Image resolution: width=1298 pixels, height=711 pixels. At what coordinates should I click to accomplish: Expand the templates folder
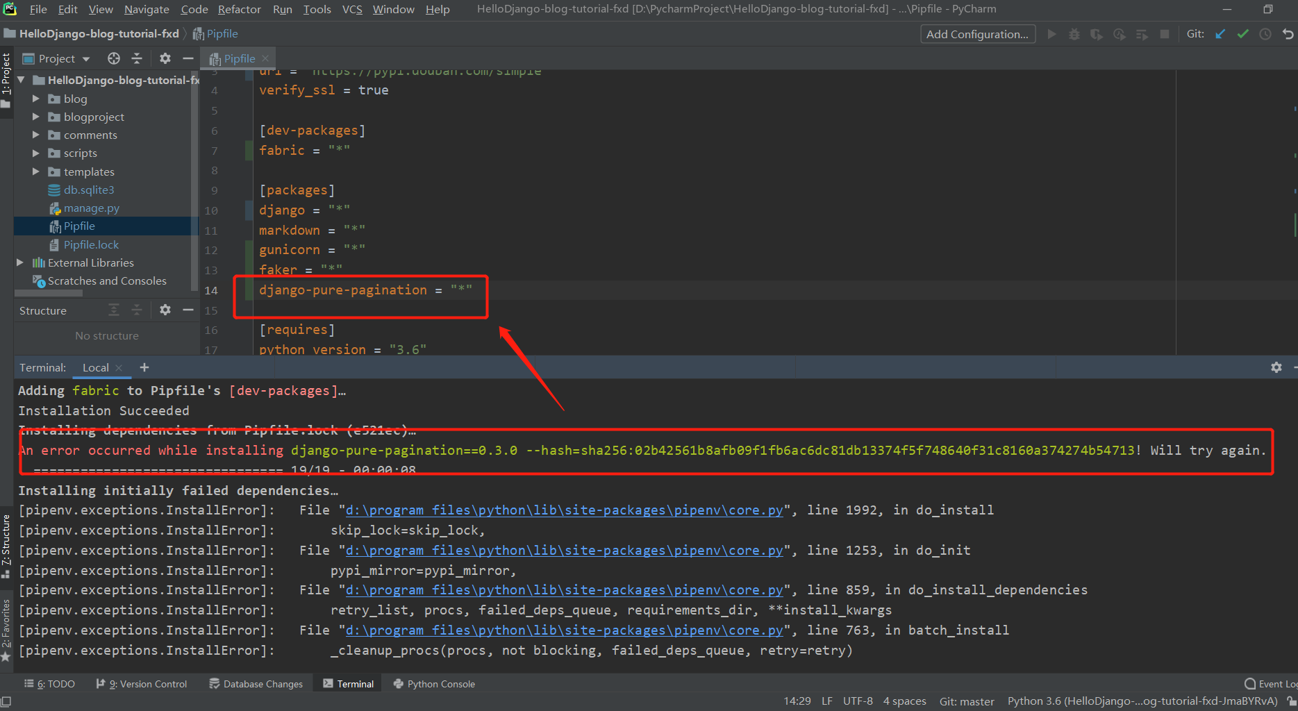point(35,172)
